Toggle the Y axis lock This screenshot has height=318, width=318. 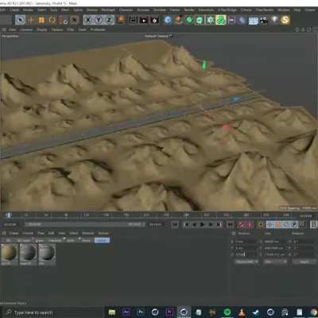99,20
